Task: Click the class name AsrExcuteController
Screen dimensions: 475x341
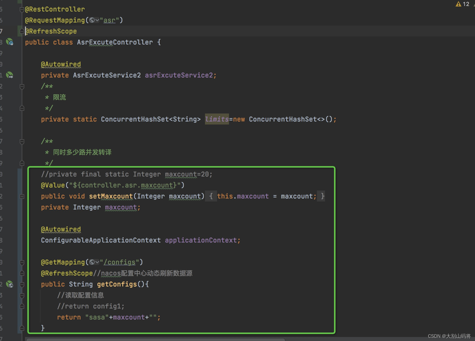Action: tap(115, 42)
